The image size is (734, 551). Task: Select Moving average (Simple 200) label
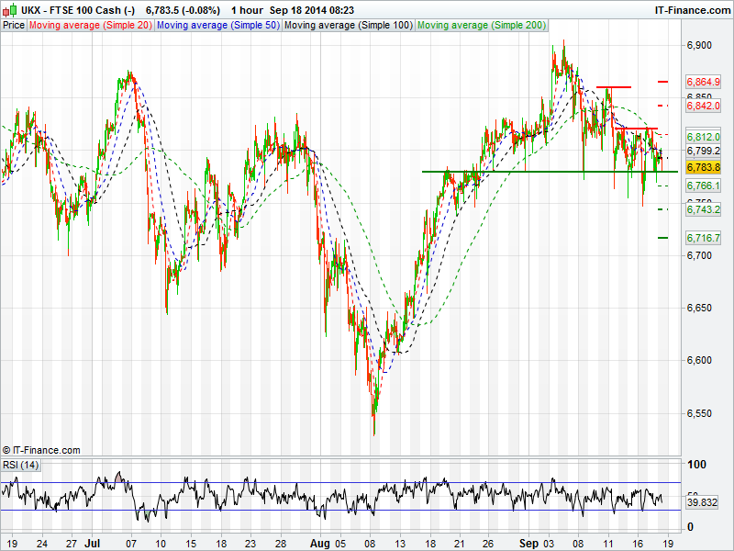pyautogui.click(x=479, y=26)
